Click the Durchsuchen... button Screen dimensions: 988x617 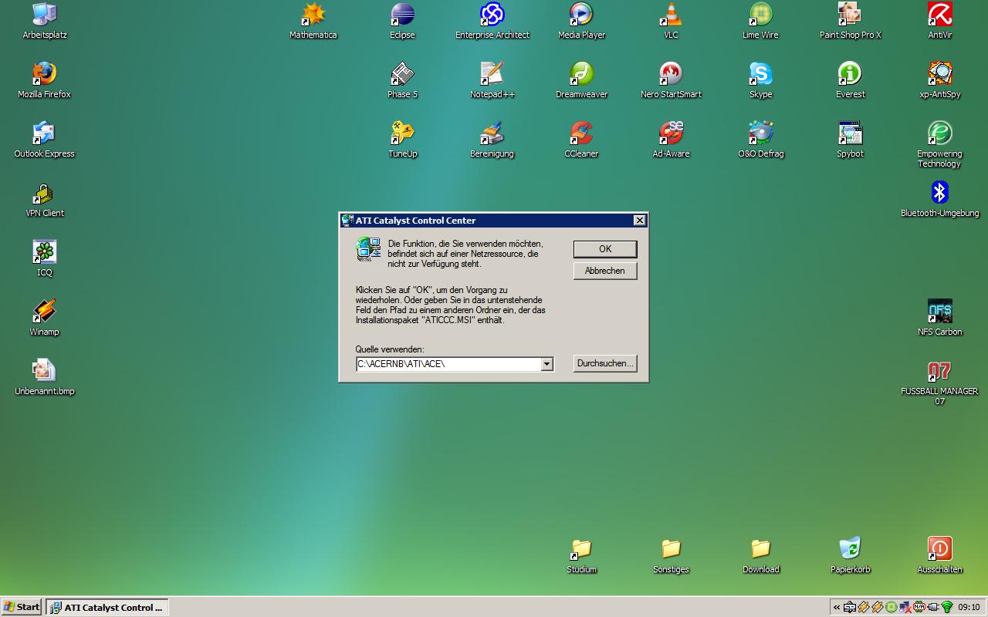click(605, 363)
